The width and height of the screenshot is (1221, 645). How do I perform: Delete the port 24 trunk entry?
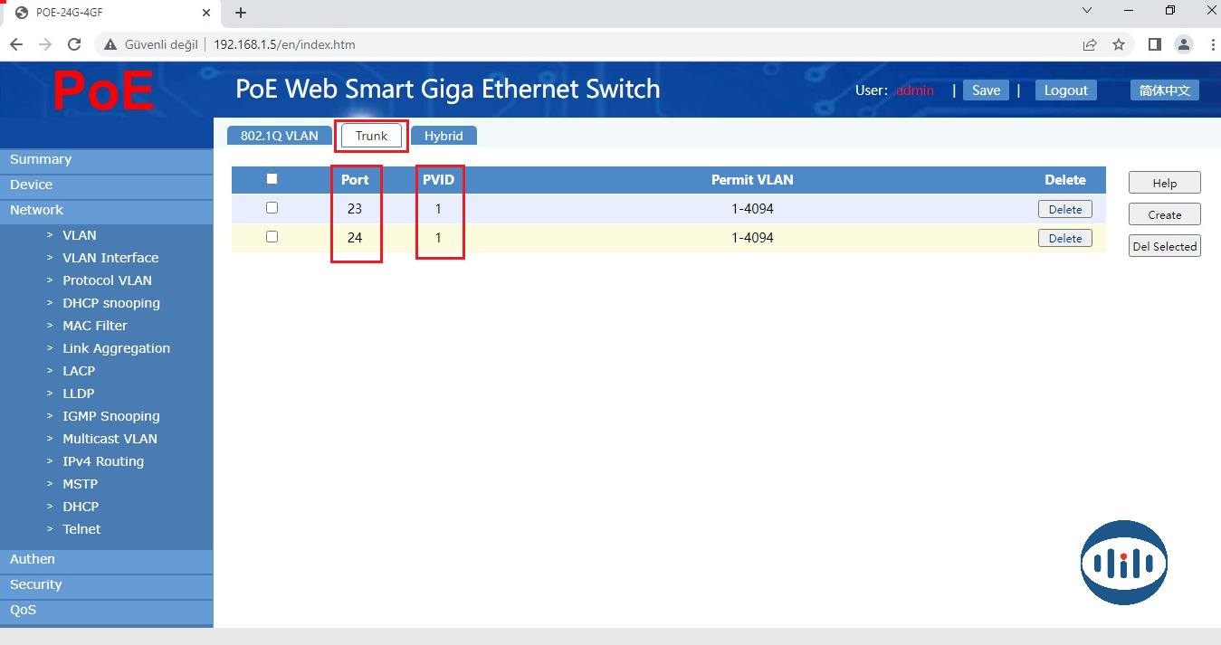coord(1064,238)
